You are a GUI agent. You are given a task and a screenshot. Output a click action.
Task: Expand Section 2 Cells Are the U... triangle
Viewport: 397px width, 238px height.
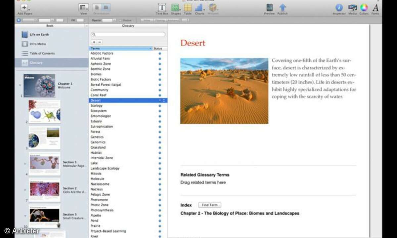pos(25,190)
